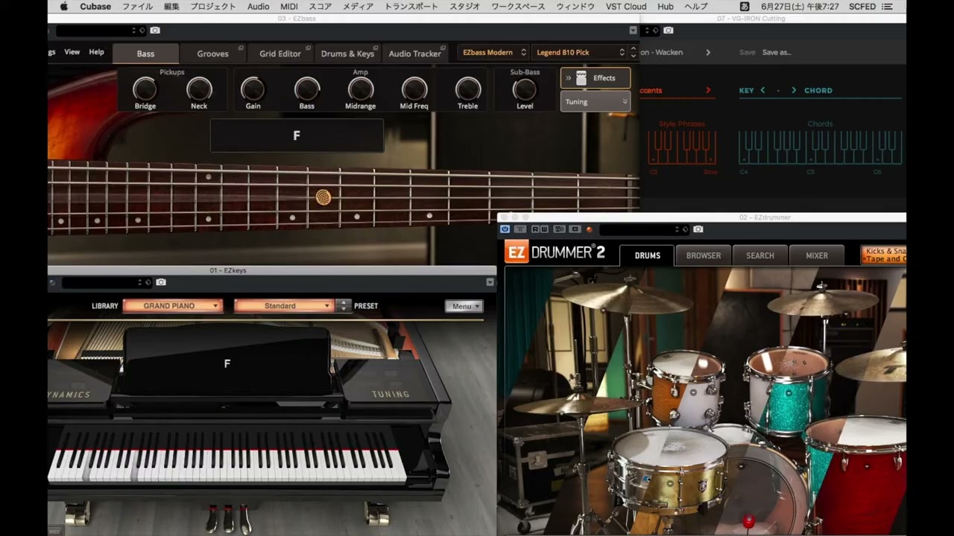Click the Neck pickup knob

[x=199, y=89]
